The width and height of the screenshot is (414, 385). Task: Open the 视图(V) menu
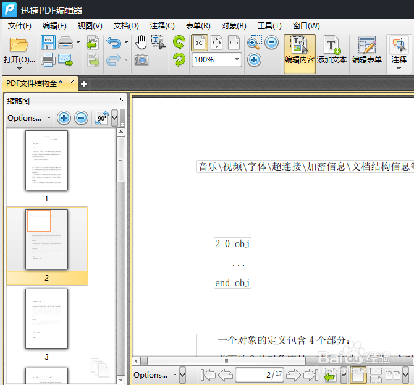90,26
